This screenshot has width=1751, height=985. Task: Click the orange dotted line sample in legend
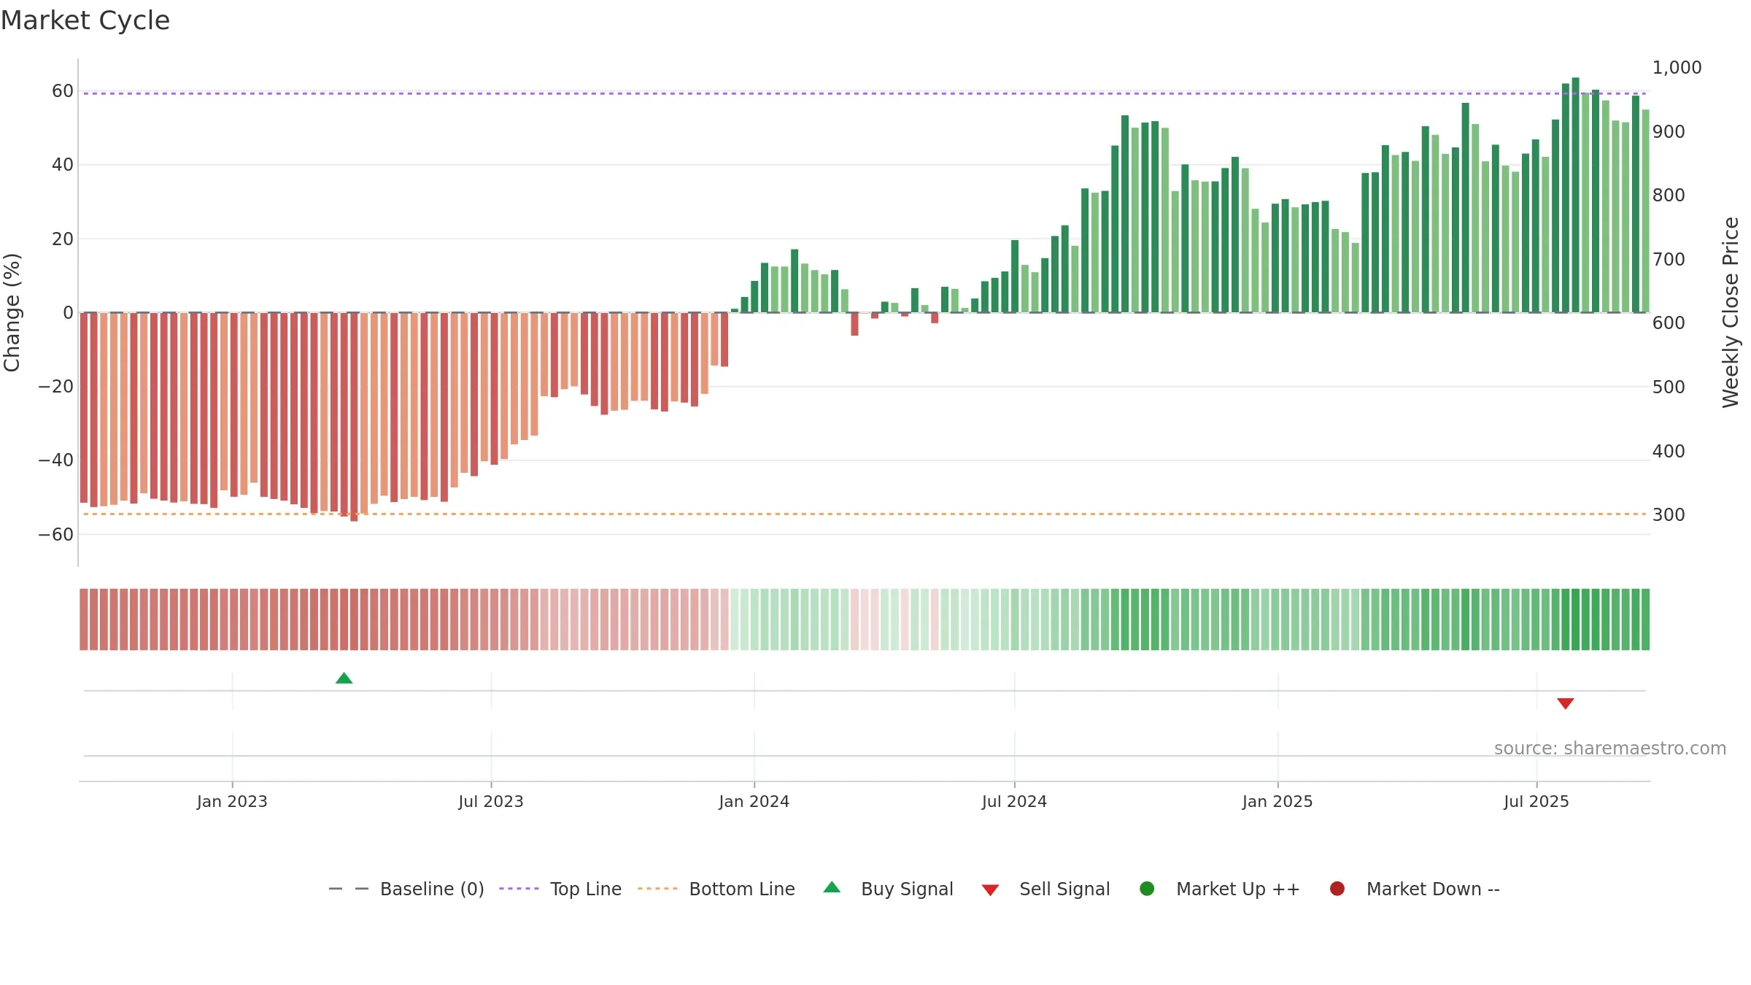point(657,889)
